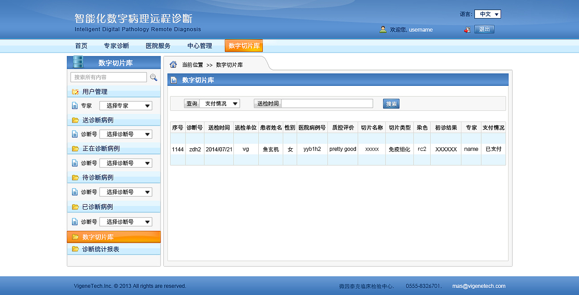Click the folder icon next to 送诊断病例
Viewport: 579px width, 295px height.
click(76, 120)
